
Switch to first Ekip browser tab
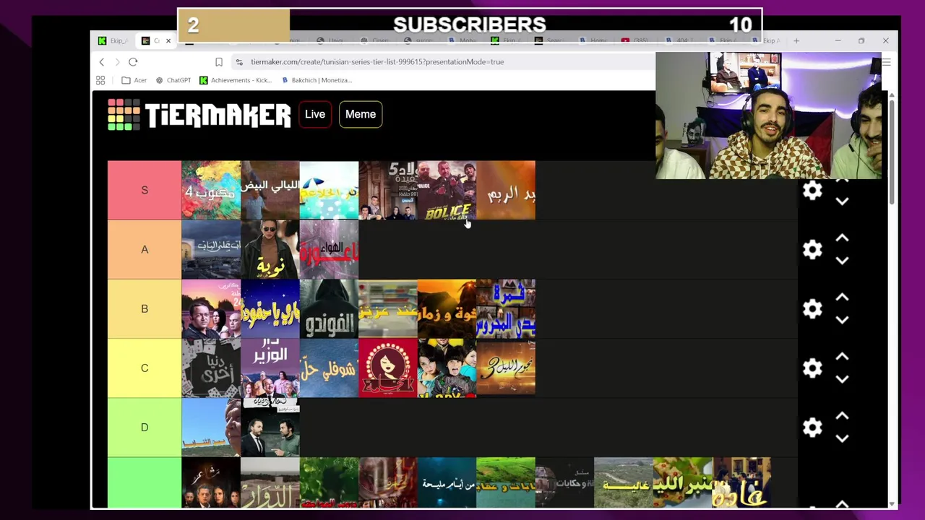114,40
